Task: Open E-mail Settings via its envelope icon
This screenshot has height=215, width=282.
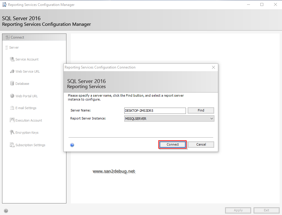Action: point(12,108)
